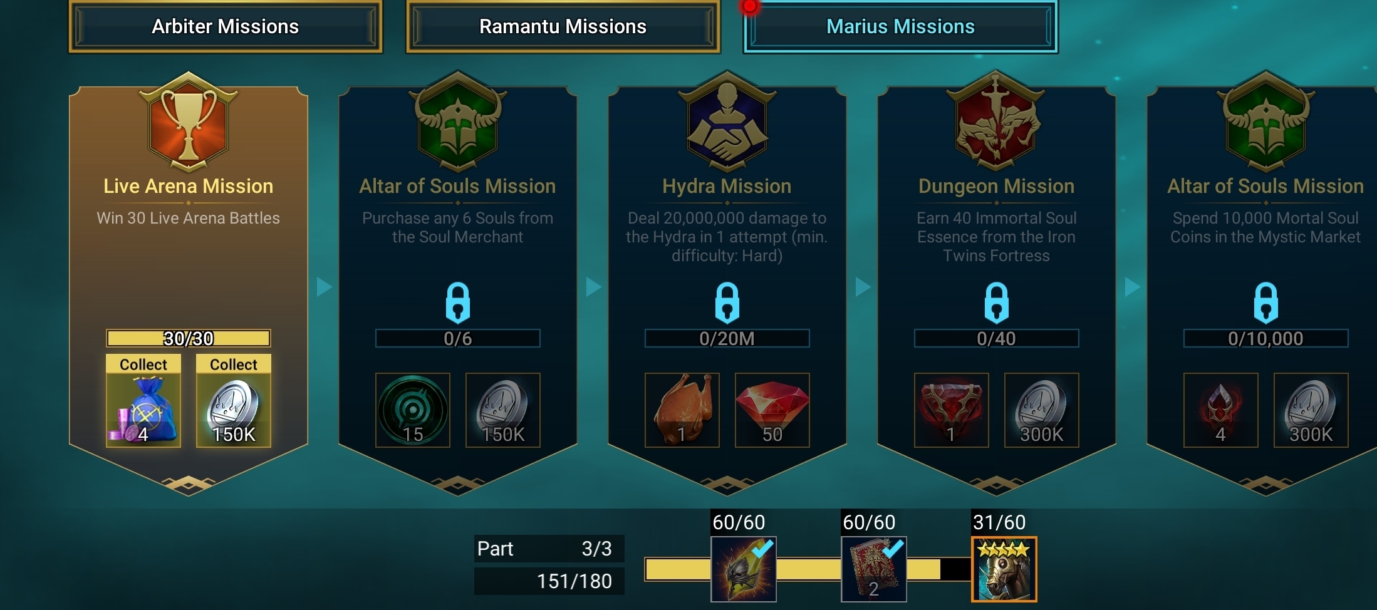1377x610 pixels.
Task: Select the 31/60 champion milestone thumbnail
Action: pyautogui.click(x=1004, y=569)
